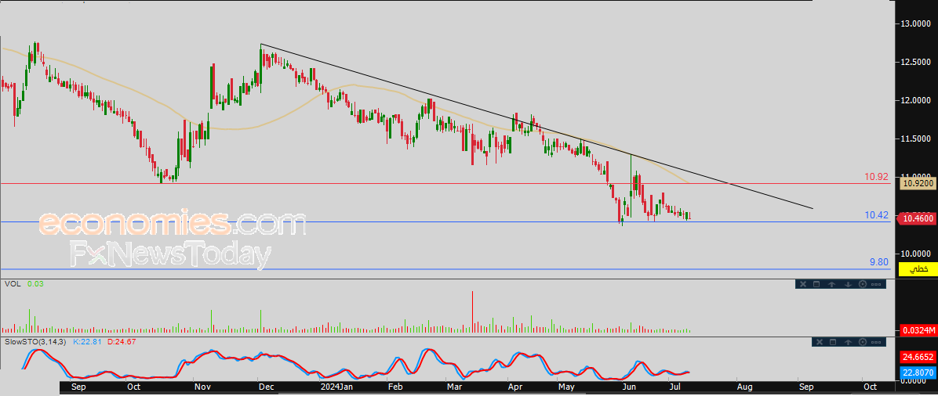
Task: Click the VOL 0.03 value readout
Action: pyautogui.click(x=34, y=284)
